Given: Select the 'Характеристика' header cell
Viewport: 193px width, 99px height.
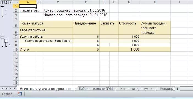Looking at the screenshot, I should [x=46, y=31].
